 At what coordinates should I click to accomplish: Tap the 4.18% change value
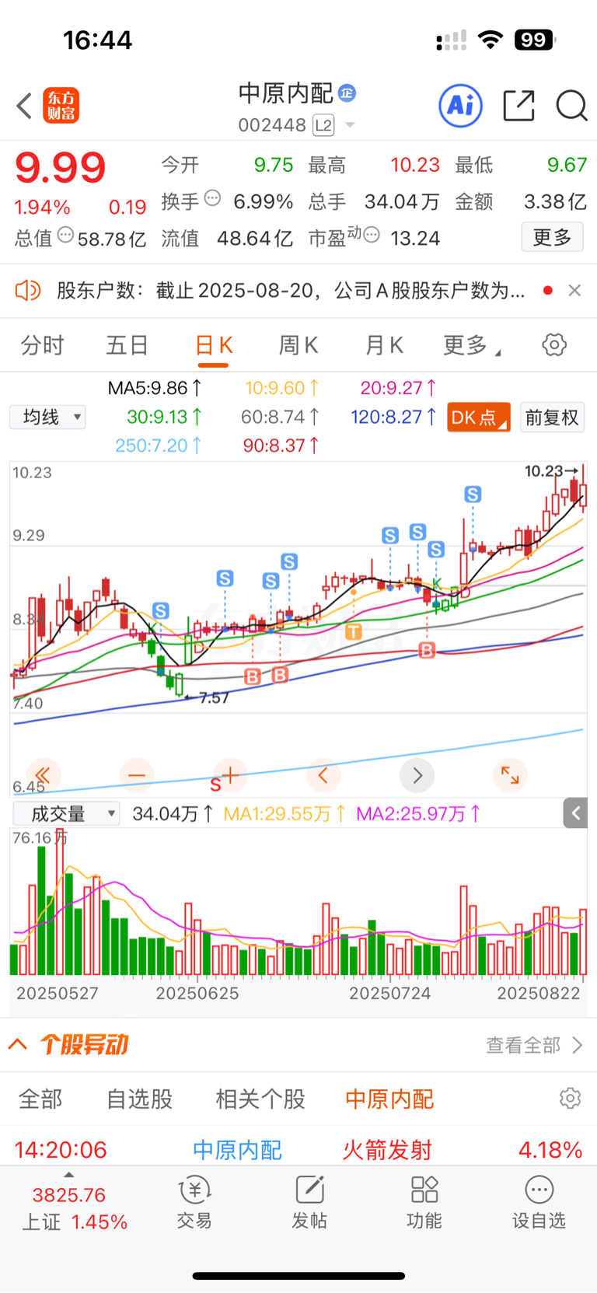tap(550, 1150)
